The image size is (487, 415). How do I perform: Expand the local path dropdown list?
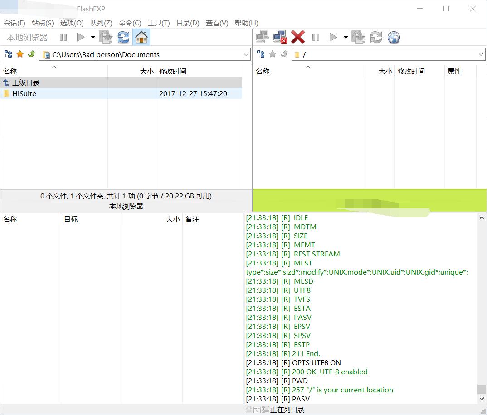click(246, 55)
